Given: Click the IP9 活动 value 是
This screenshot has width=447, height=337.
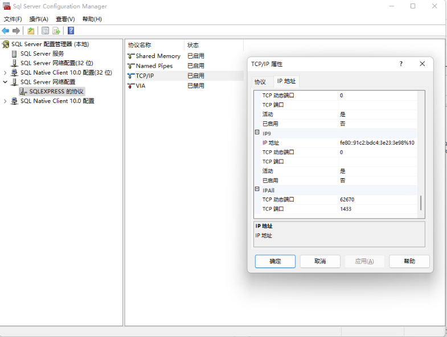Looking at the screenshot, I should click(378, 171).
